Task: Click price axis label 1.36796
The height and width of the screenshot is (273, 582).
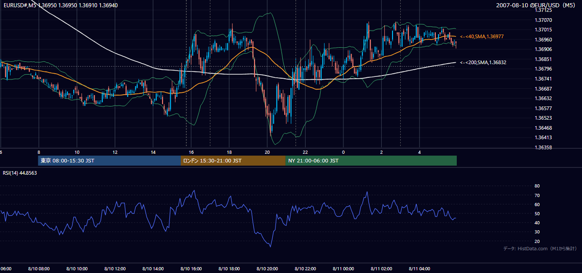Action: 543,69
